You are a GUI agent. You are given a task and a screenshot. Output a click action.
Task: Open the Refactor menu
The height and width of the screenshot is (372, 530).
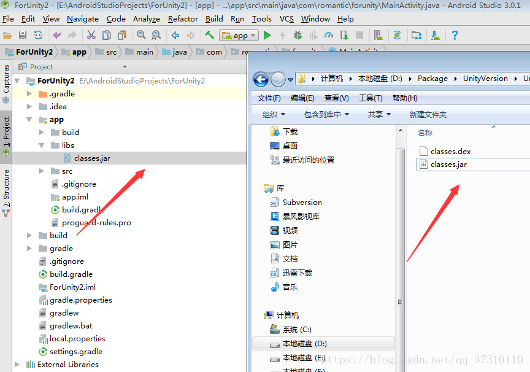pos(183,19)
